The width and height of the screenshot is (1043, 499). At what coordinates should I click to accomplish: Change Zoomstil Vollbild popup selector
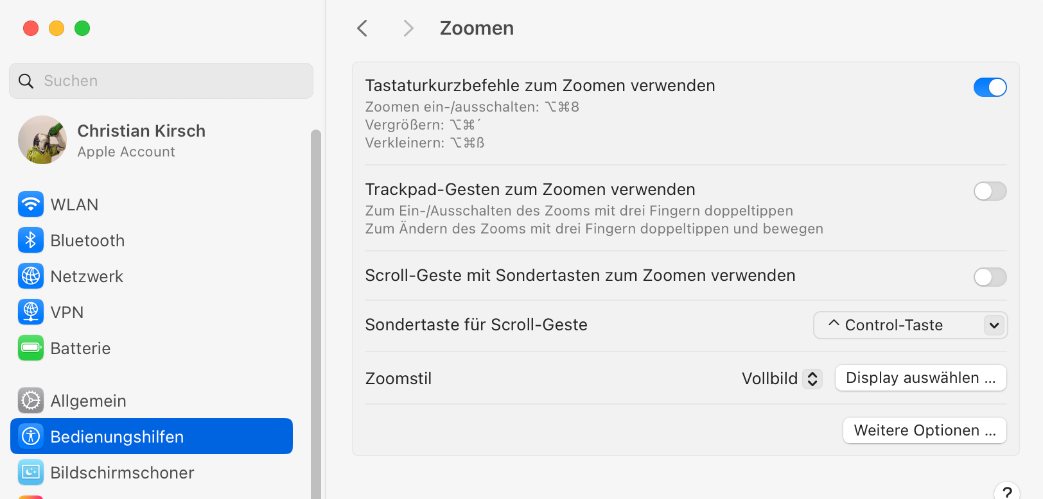pyautogui.click(x=782, y=379)
